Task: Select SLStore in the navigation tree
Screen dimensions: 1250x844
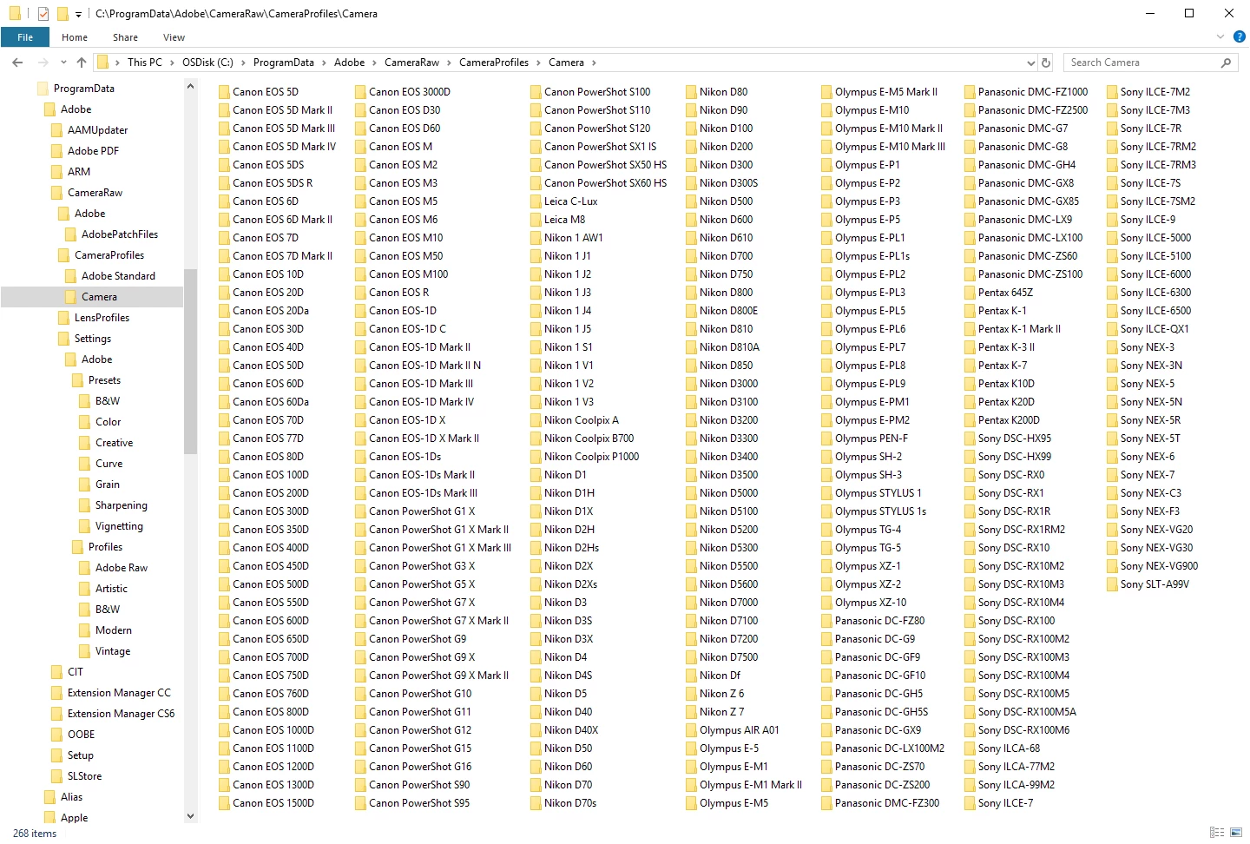Action: 84,776
